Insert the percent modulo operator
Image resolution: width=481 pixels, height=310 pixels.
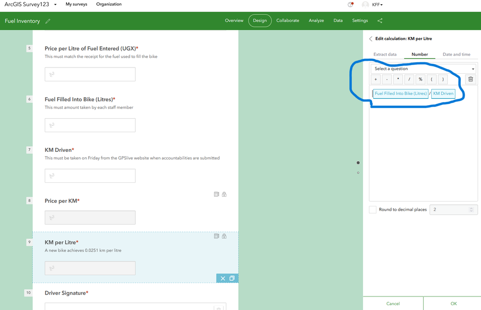[420, 79]
